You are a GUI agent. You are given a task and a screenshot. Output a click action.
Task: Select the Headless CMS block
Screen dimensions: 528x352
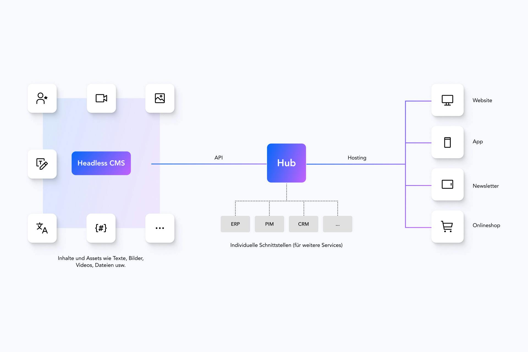101,163
